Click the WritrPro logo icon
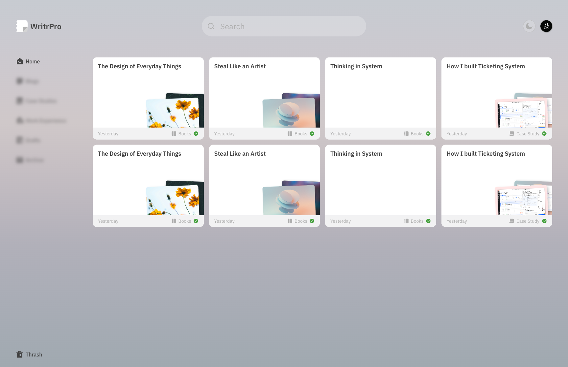568x367 pixels. point(22,26)
